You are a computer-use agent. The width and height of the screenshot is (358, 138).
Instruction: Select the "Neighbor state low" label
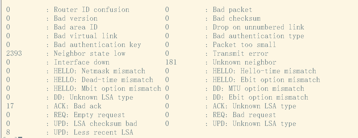coord(89,53)
